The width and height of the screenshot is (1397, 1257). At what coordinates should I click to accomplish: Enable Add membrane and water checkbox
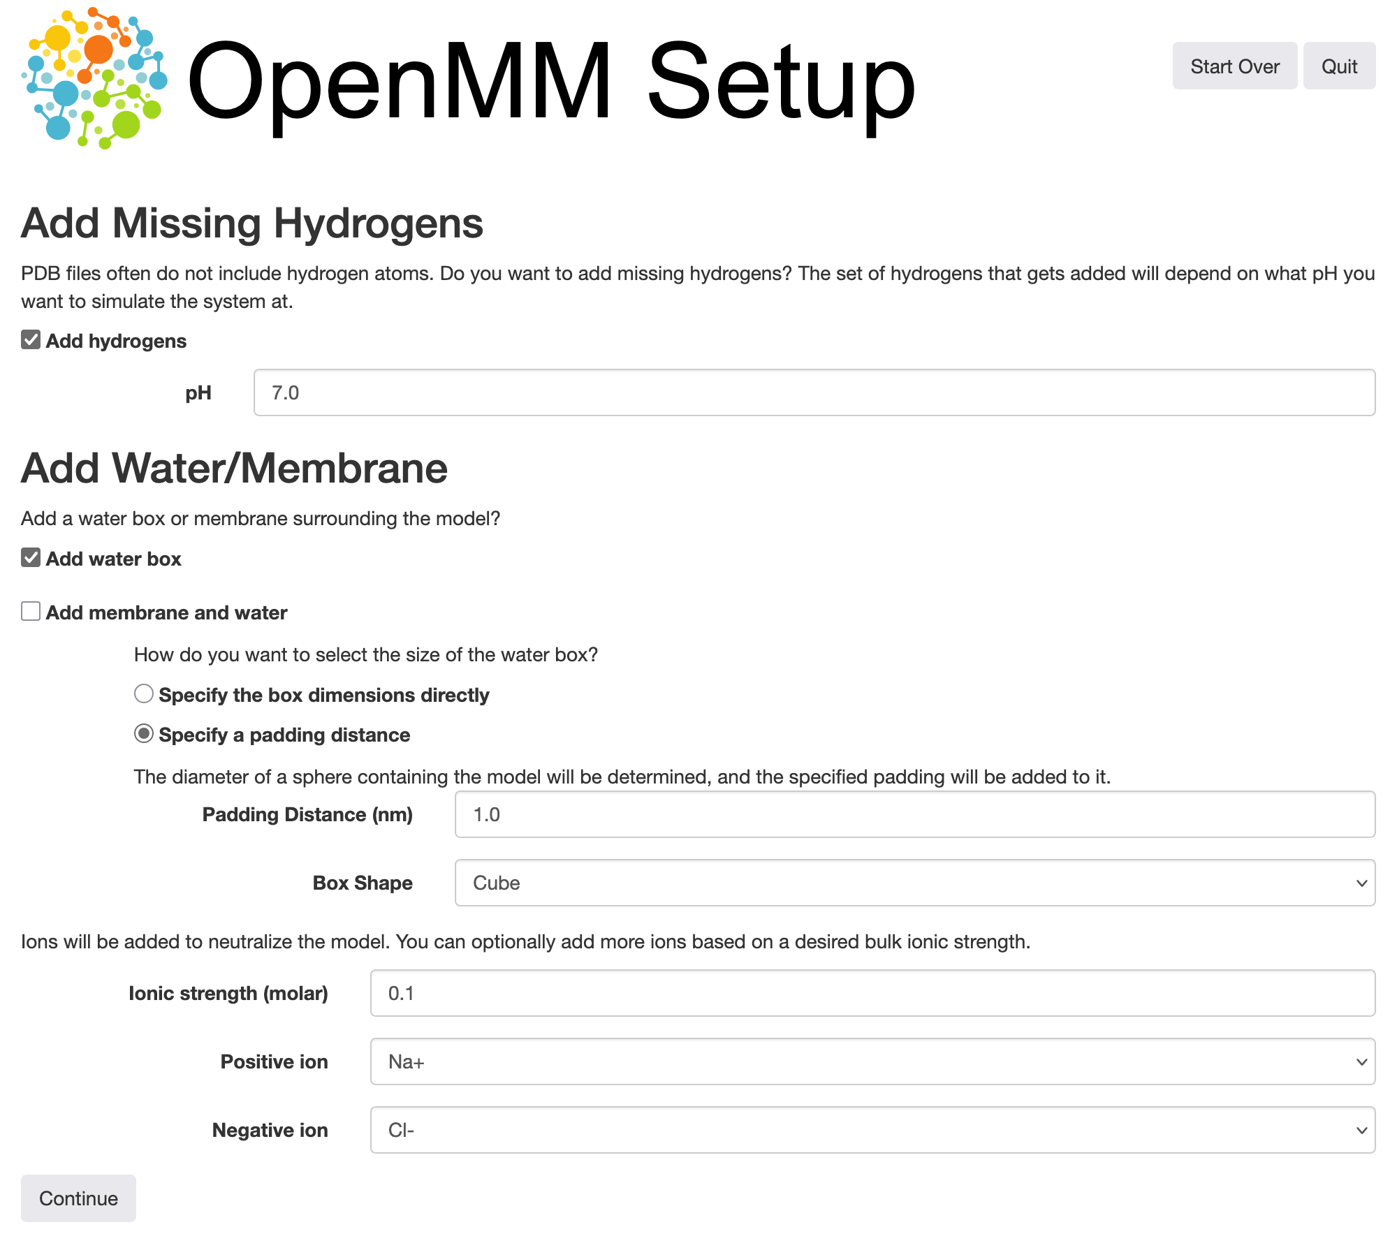click(x=31, y=612)
